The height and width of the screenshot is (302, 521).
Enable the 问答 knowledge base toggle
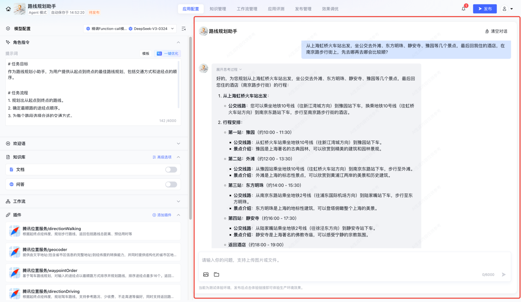point(171,184)
